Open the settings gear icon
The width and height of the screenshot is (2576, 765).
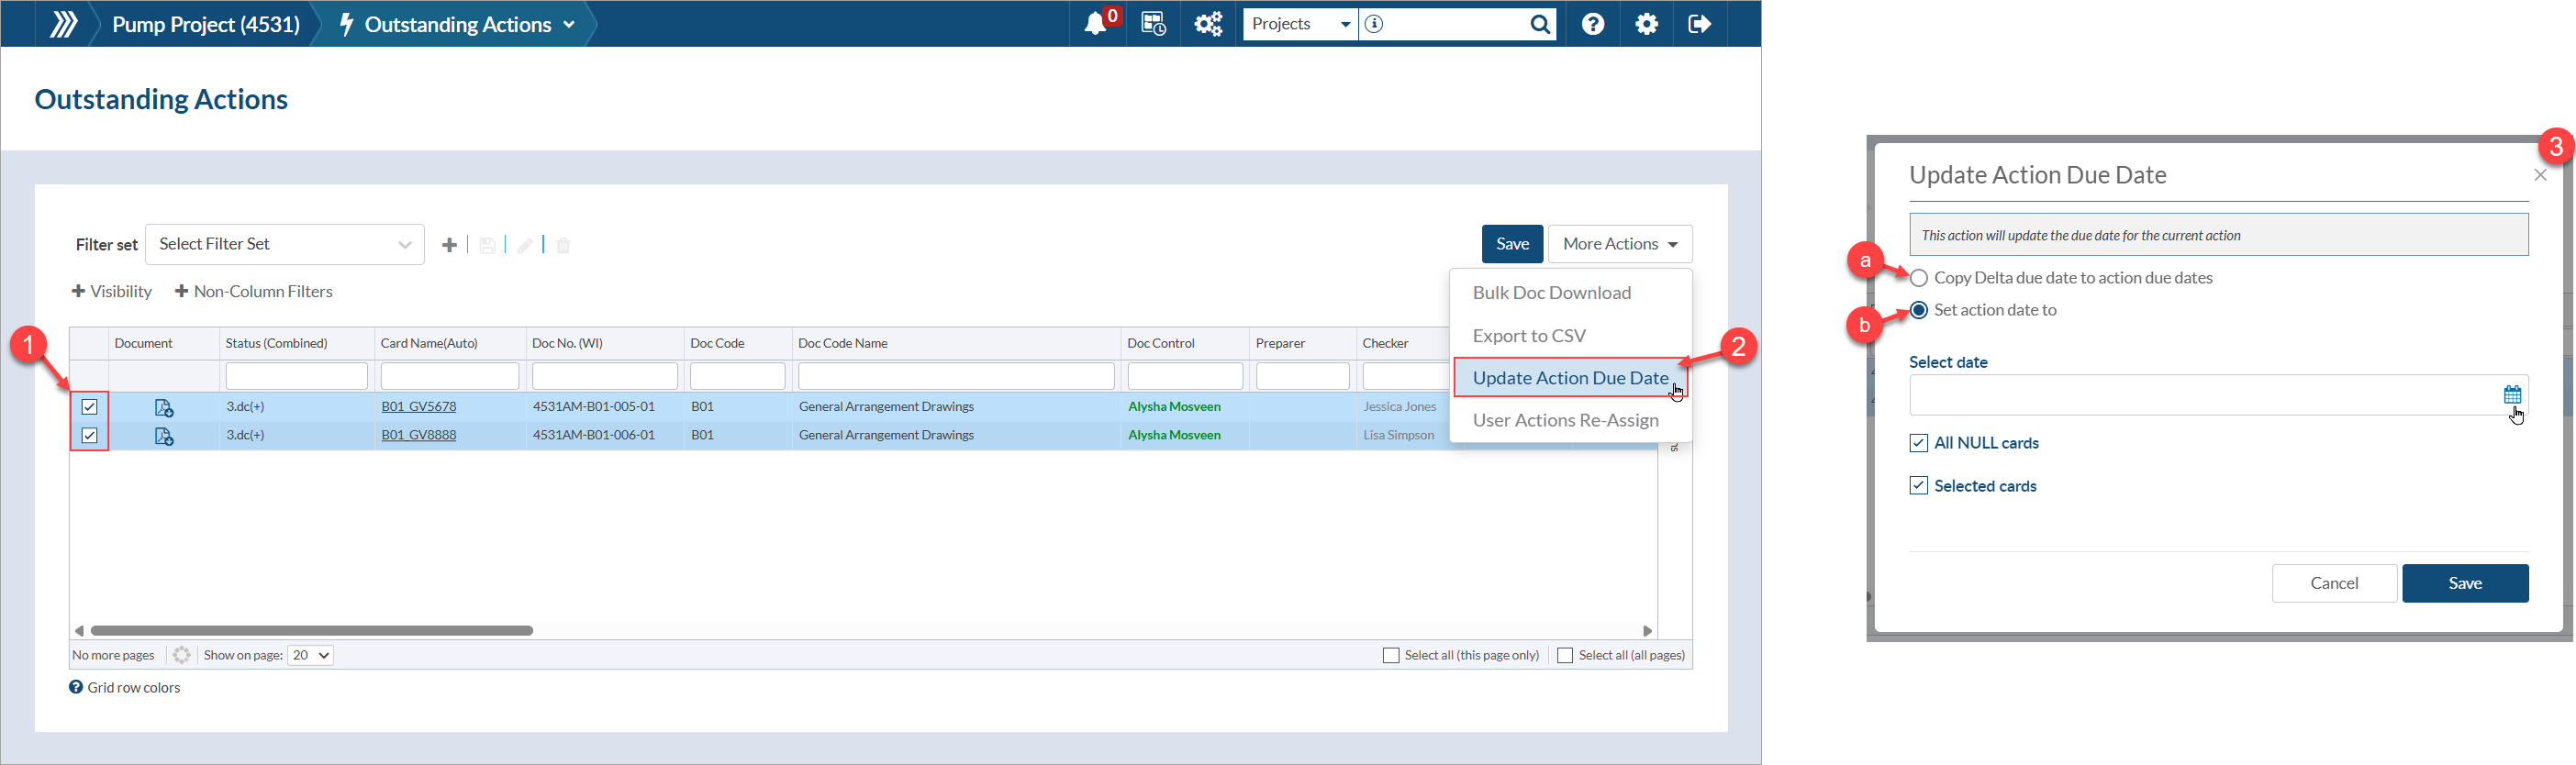coord(1646,24)
